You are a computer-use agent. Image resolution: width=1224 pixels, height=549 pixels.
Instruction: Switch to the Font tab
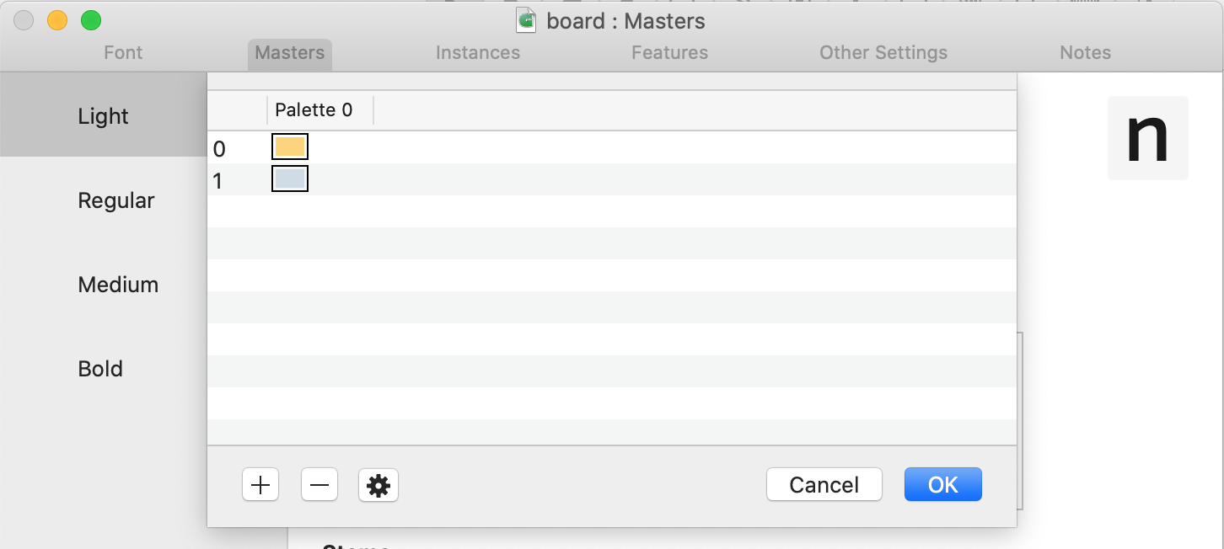click(123, 53)
